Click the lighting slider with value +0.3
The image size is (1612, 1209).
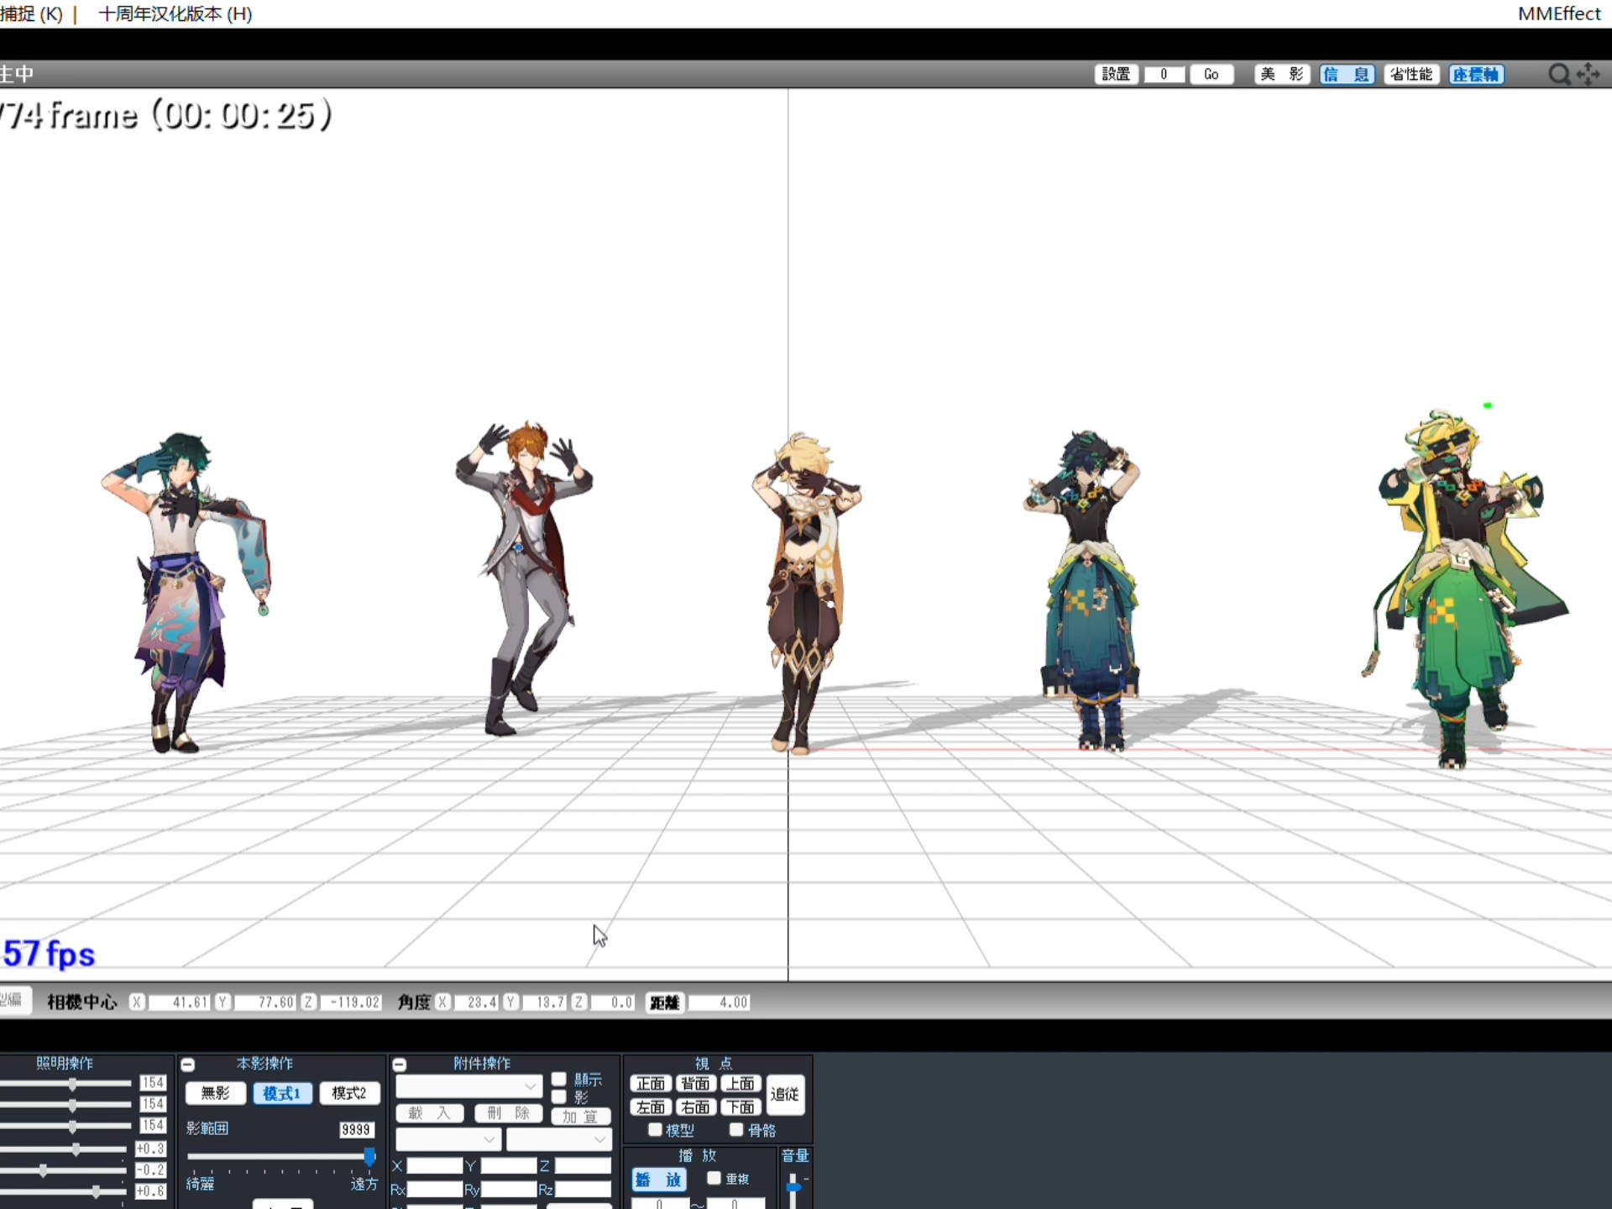[x=76, y=1149]
